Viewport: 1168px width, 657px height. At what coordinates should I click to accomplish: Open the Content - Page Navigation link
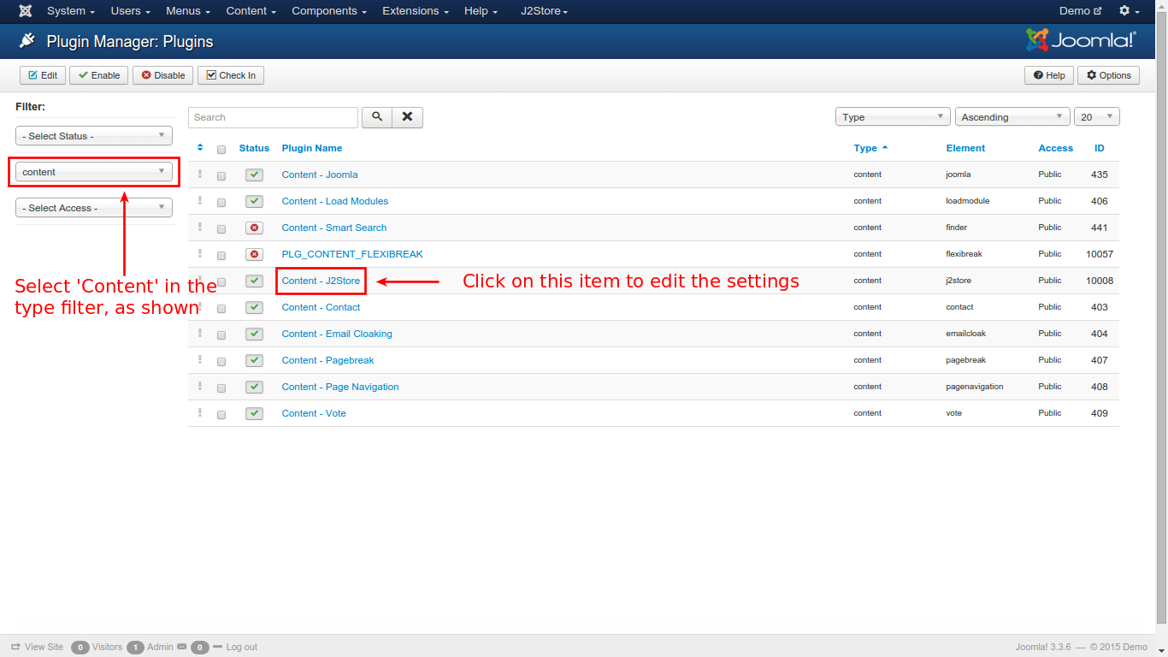tap(340, 387)
